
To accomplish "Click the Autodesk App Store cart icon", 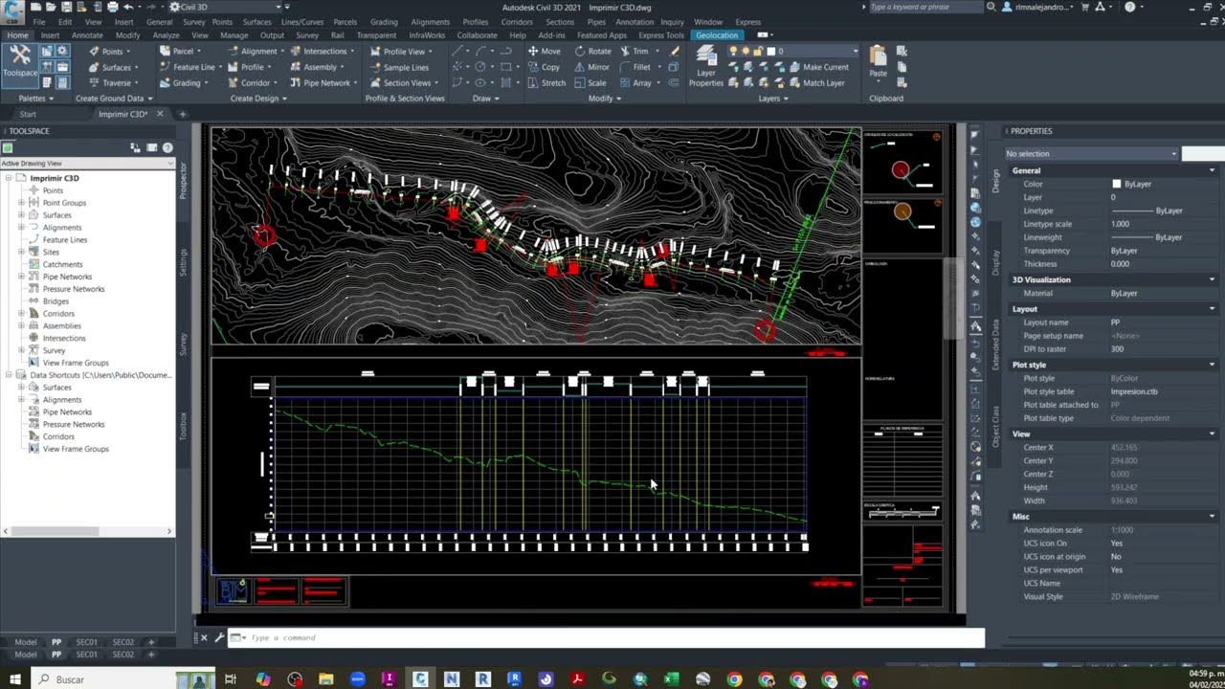I will coord(1085,7).
